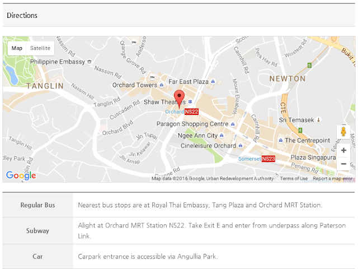Click the Carpark entrance Angullia Park text
This screenshot has width=358, height=269.
click(148, 257)
